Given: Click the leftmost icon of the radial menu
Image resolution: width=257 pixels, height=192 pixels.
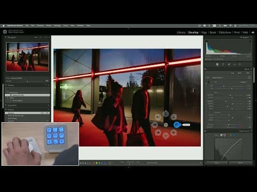Looking at the screenshot, I should pos(155,125).
